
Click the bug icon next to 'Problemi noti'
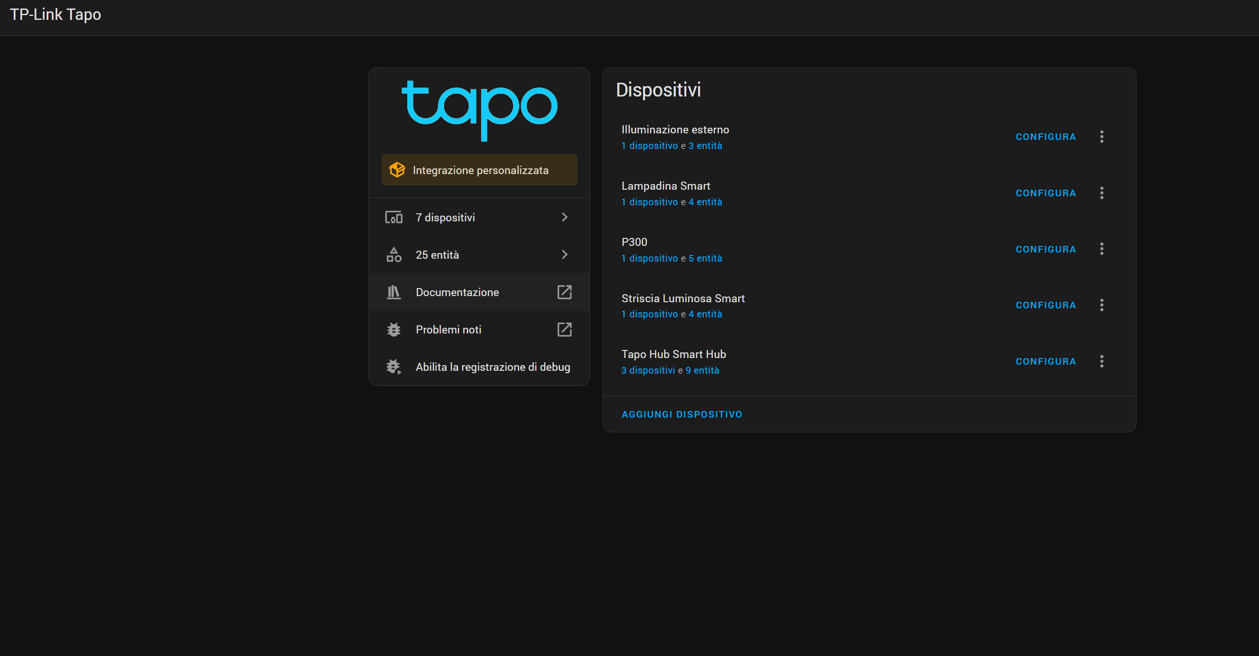tap(393, 329)
